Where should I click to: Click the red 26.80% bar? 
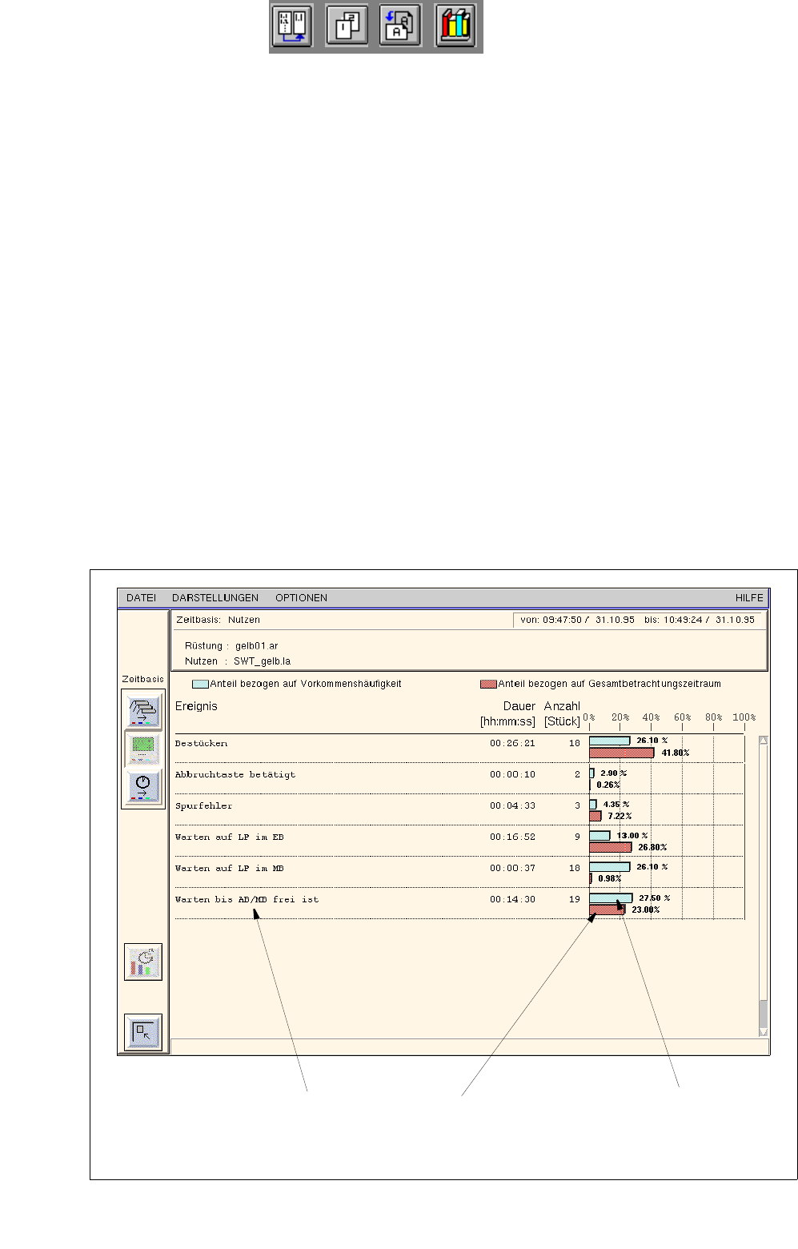(x=610, y=847)
